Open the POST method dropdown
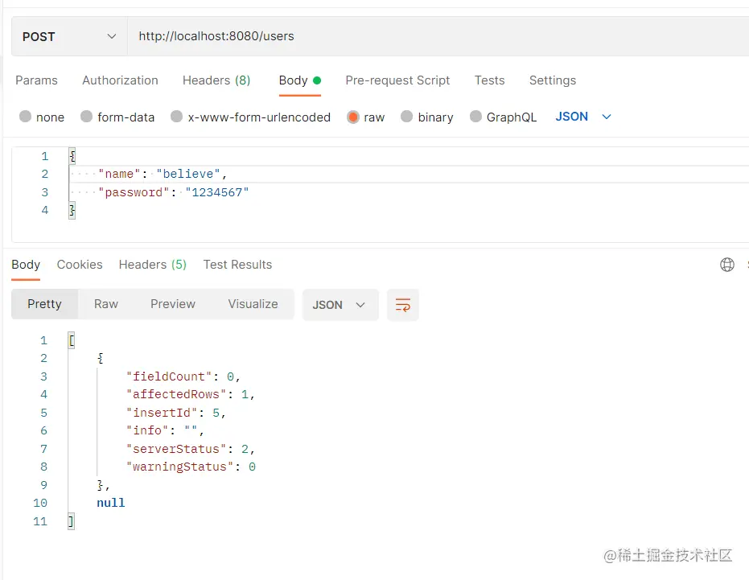Image resolution: width=749 pixels, height=580 pixels. [x=69, y=37]
